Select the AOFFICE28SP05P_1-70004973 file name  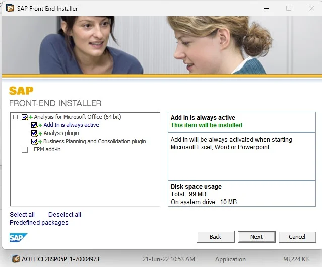60,259
